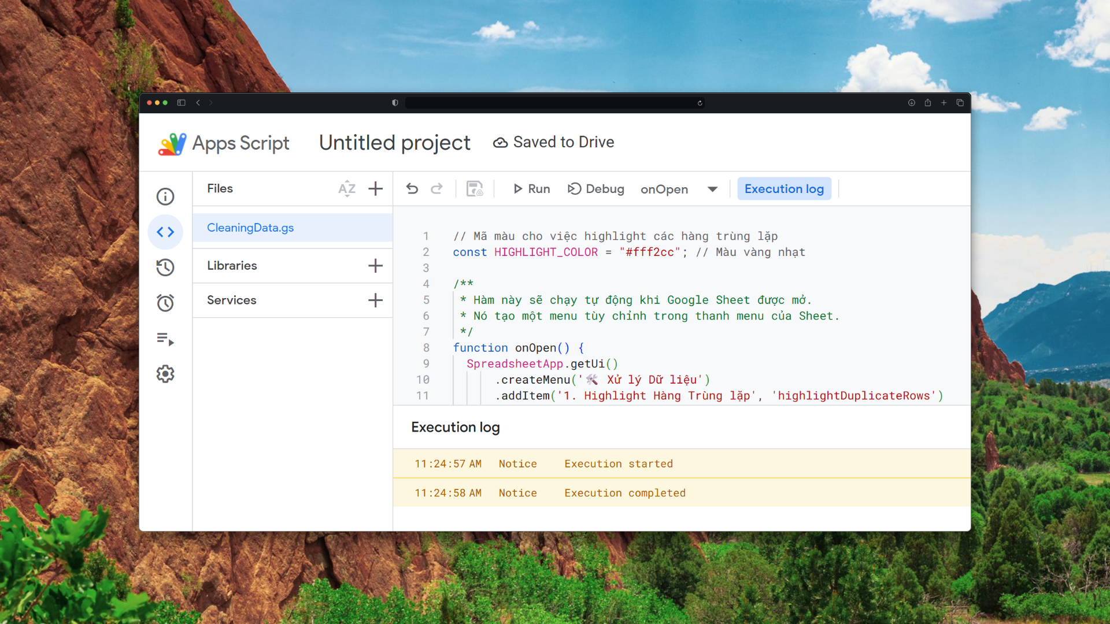Rename the Untitled project title
Screen dimensions: 1110x624
coord(395,143)
